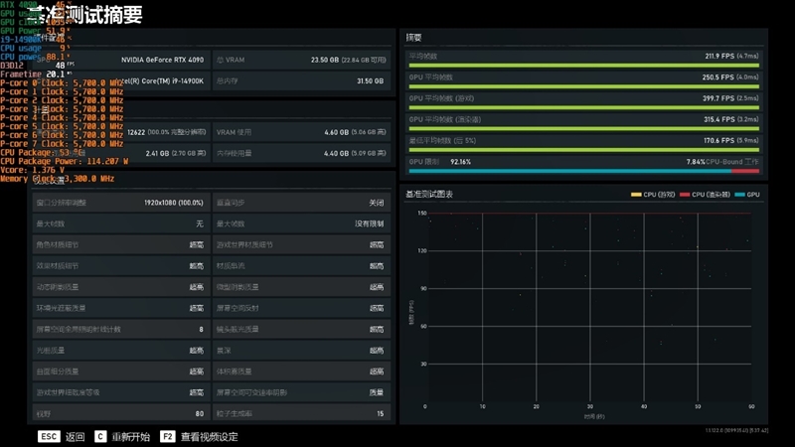Choose 重新开始 to rerun the benchmark
The image size is (795, 447).
click(131, 437)
